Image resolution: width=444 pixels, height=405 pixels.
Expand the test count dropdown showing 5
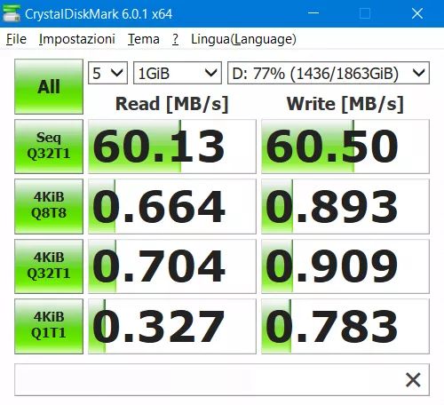click(x=107, y=73)
